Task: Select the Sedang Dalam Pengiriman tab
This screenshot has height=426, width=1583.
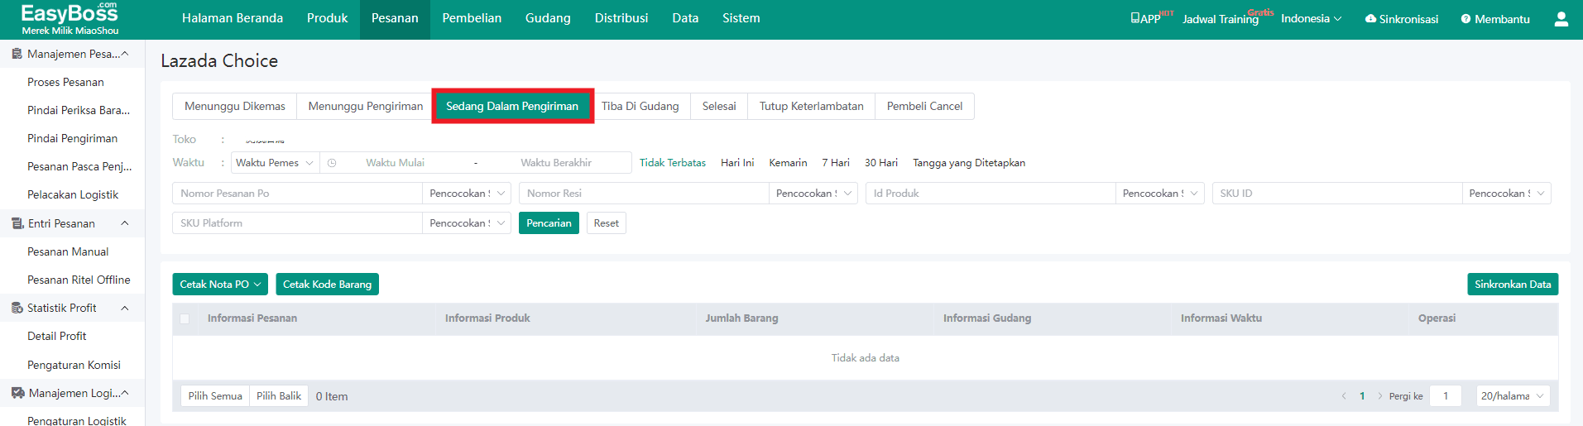Action: click(x=512, y=107)
